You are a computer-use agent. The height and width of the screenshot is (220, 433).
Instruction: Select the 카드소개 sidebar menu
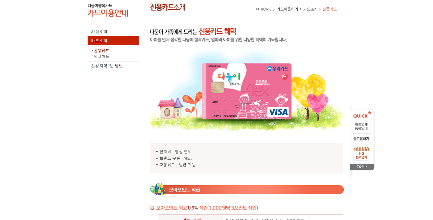coord(113,40)
